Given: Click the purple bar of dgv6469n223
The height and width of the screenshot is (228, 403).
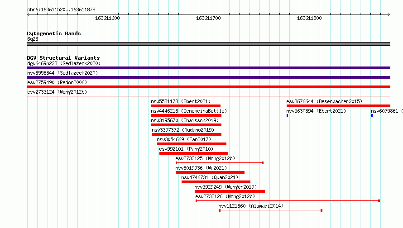Looking at the screenshot, I should click(x=208, y=68).
